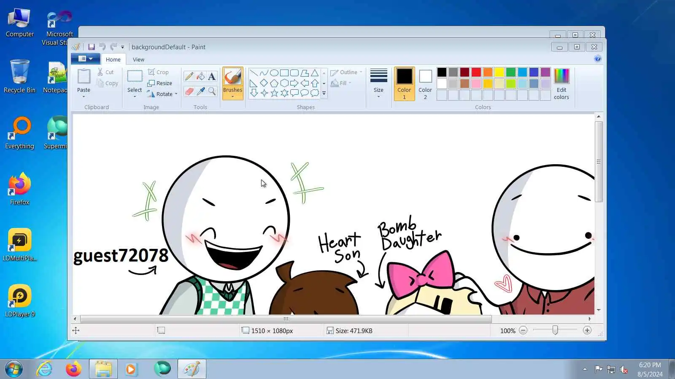Click the vertical scrollbar down arrow in Paint

[x=599, y=310]
